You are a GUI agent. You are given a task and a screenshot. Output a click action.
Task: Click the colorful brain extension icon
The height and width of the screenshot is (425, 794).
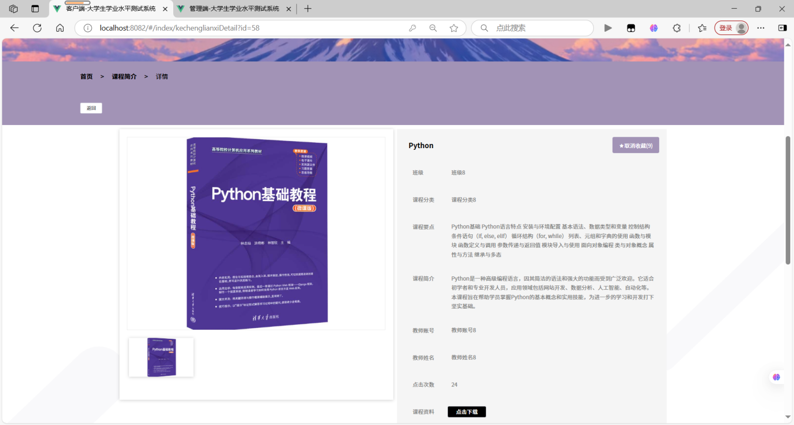pos(654,28)
